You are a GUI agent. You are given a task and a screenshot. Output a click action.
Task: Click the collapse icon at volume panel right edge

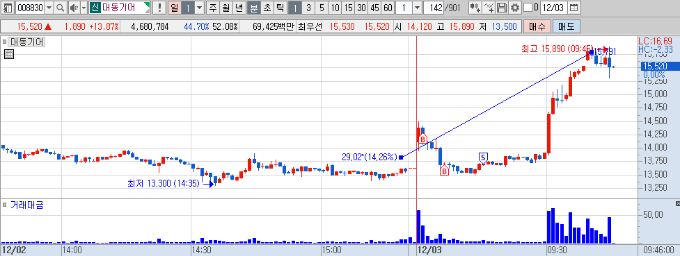point(678,203)
